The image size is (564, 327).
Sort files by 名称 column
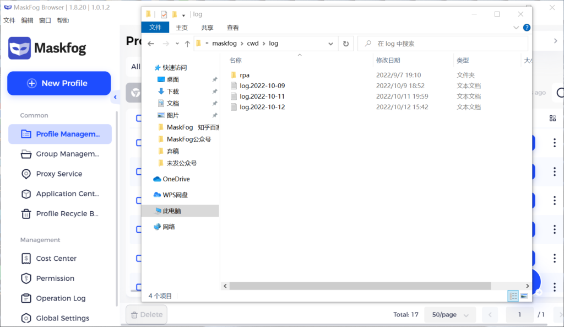tap(236, 60)
